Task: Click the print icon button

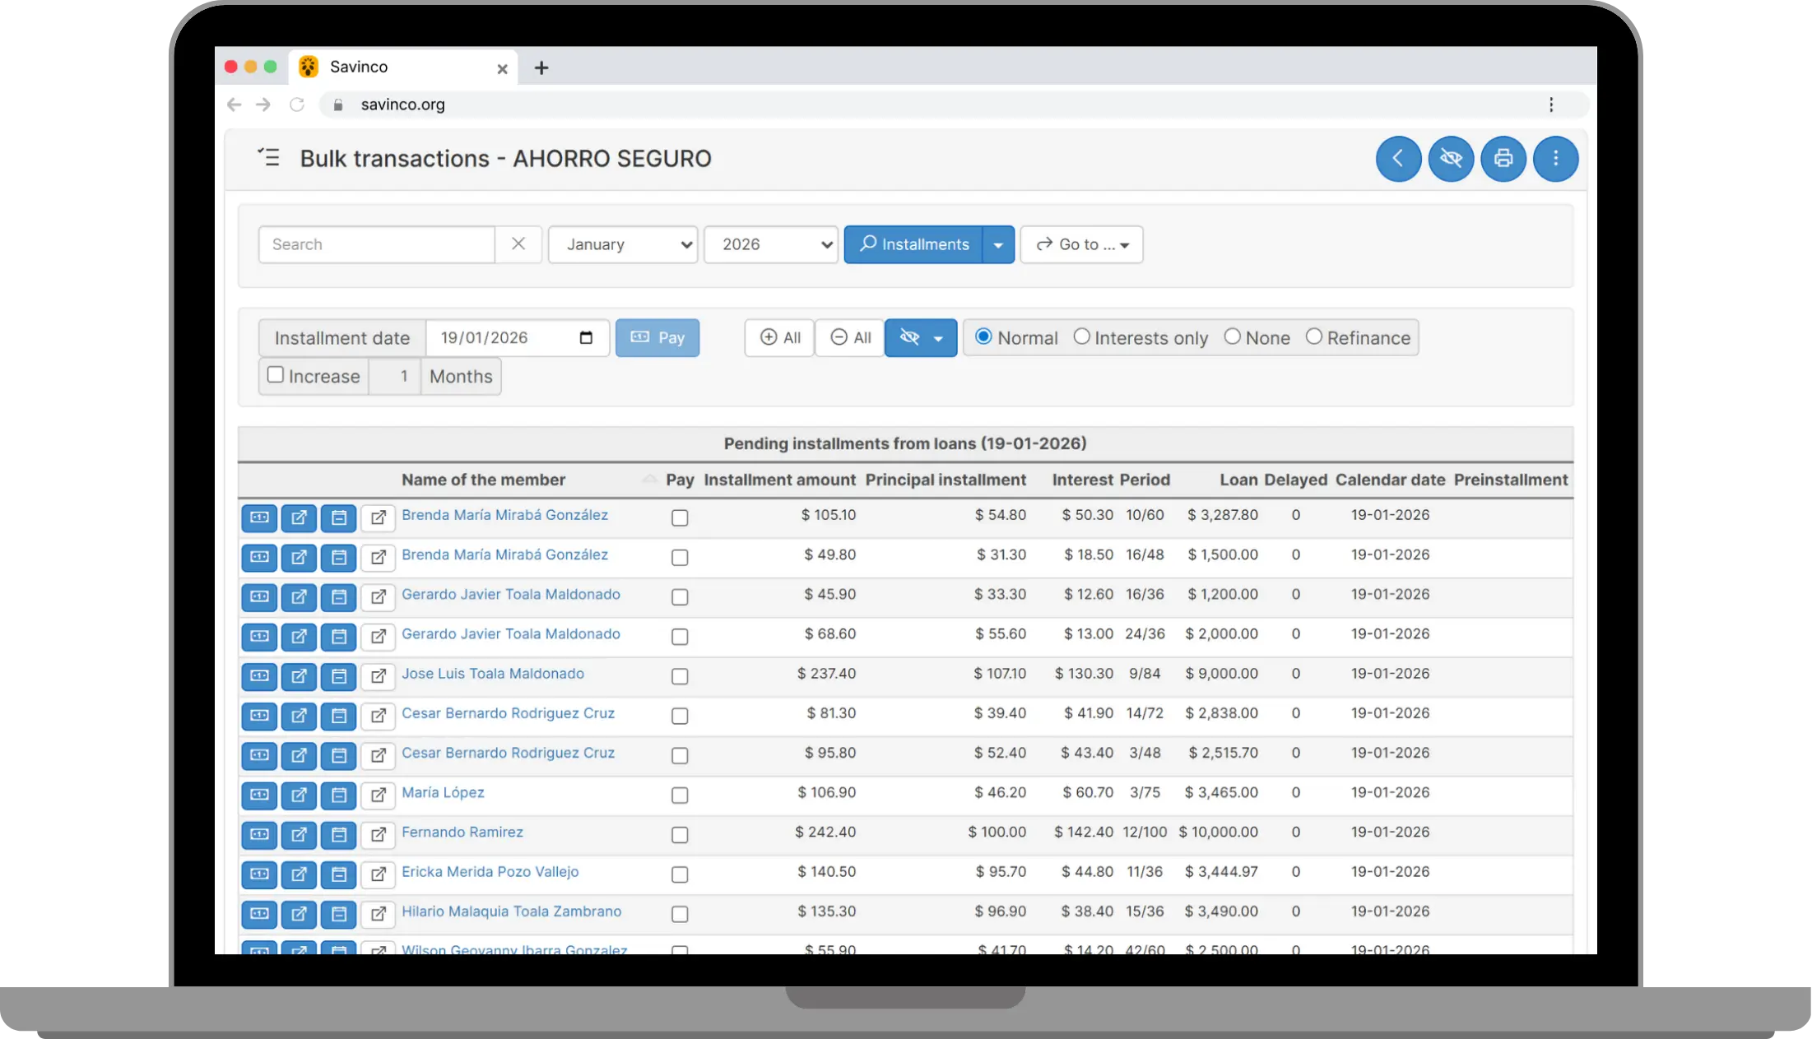Action: pyautogui.click(x=1503, y=158)
